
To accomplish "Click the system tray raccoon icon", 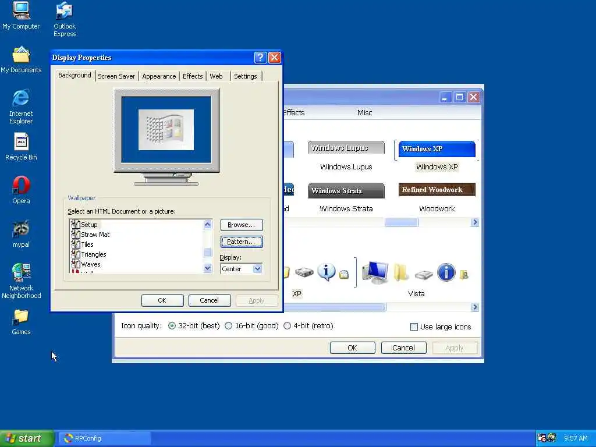I will coord(552,438).
